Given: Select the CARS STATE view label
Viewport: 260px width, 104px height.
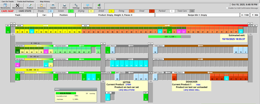Looking at the screenshot, I should 25,11.
